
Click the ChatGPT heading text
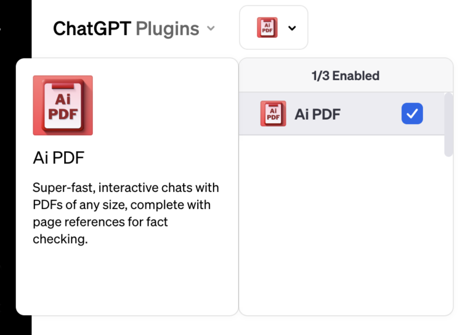[92, 28]
